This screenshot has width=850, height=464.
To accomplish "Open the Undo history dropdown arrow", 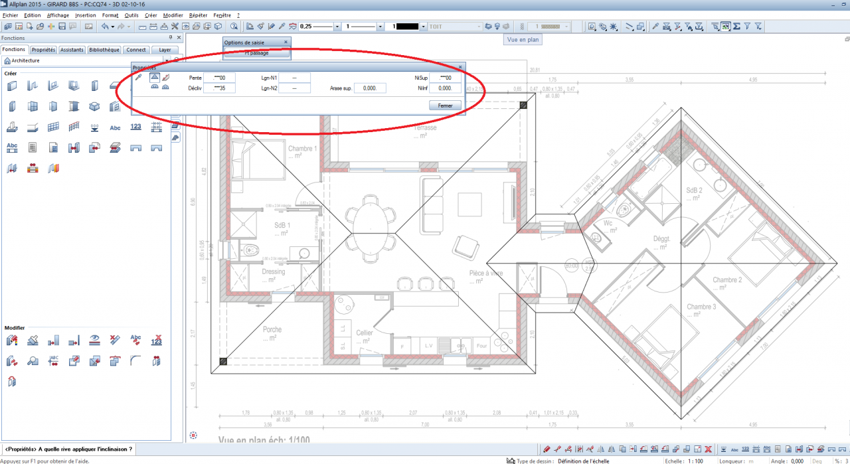I will tap(113, 26).
